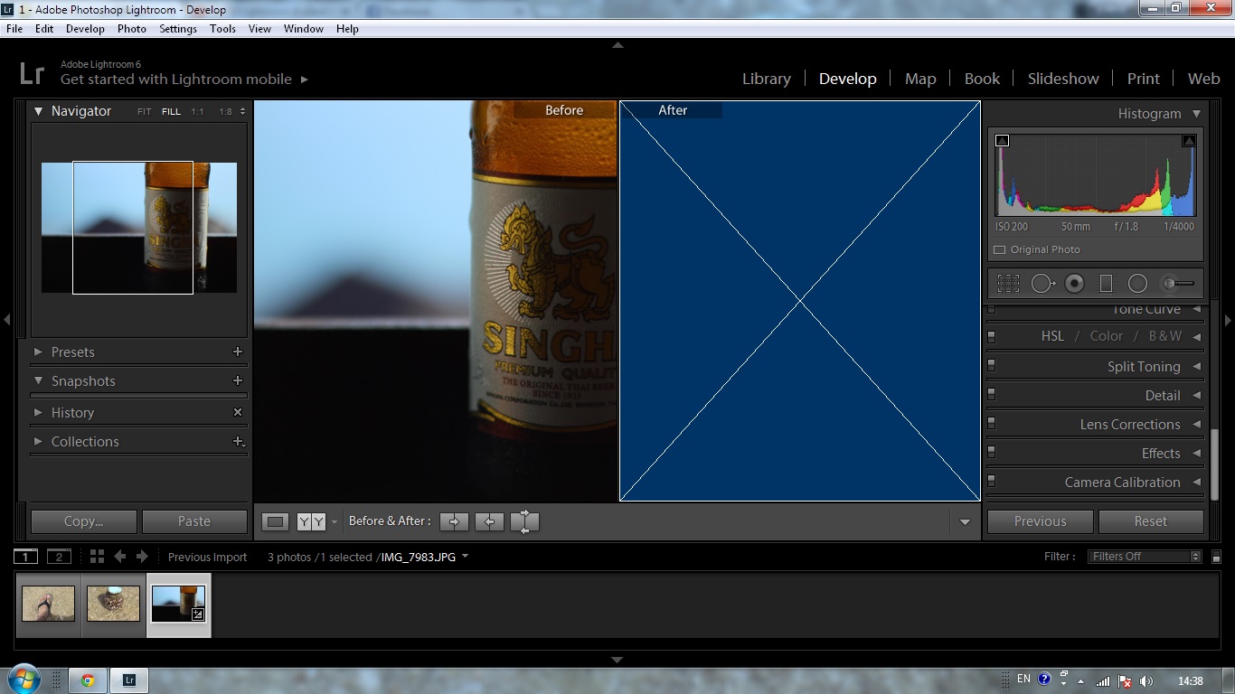This screenshot has width=1235, height=694.
Task: Toggle the Effects panel switch
Action: [x=992, y=453]
